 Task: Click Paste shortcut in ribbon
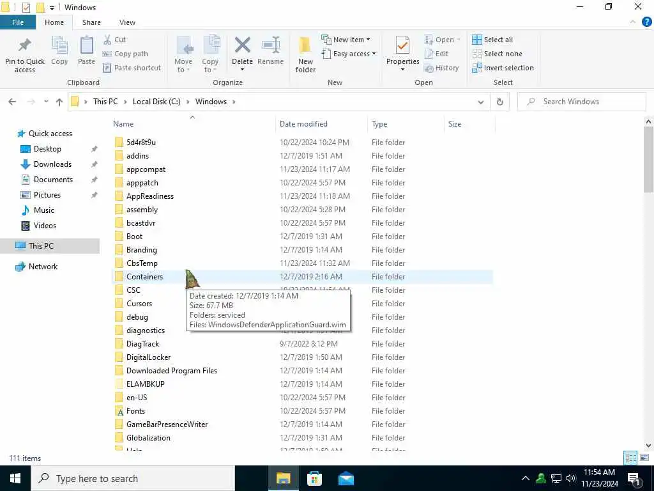(132, 68)
